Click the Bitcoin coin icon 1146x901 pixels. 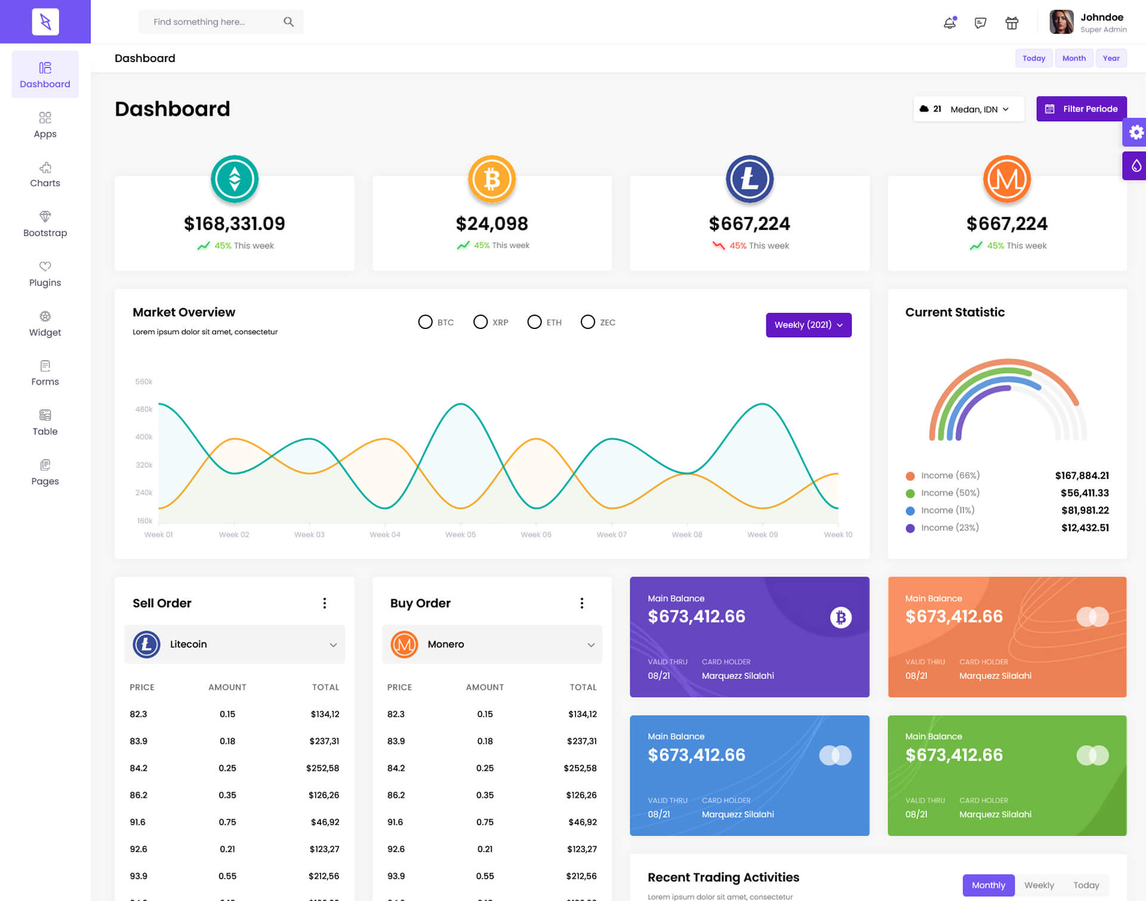[491, 179]
